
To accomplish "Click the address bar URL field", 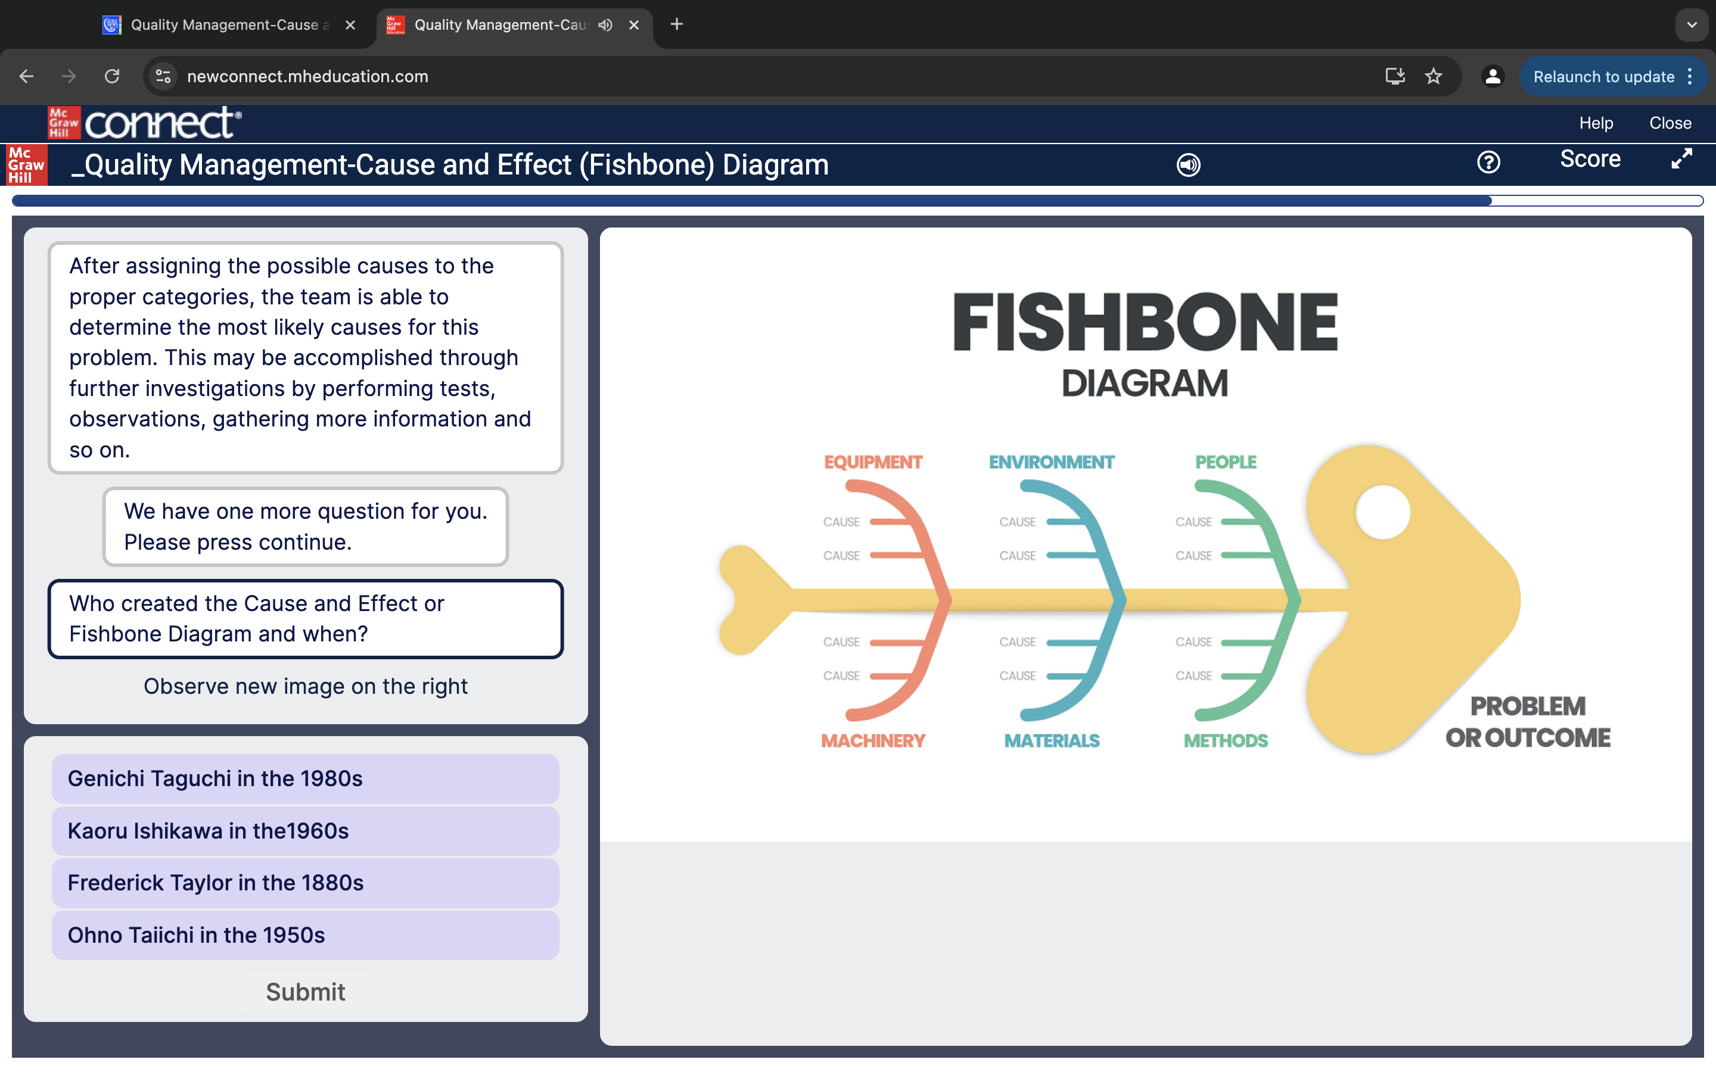I will click(709, 77).
